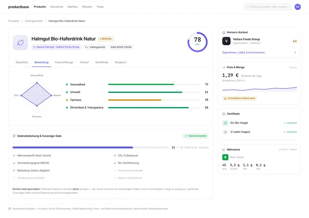Click the EU-Bio-Siegel leaf icon
The height and width of the screenshot is (218, 309).
point(225,123)
